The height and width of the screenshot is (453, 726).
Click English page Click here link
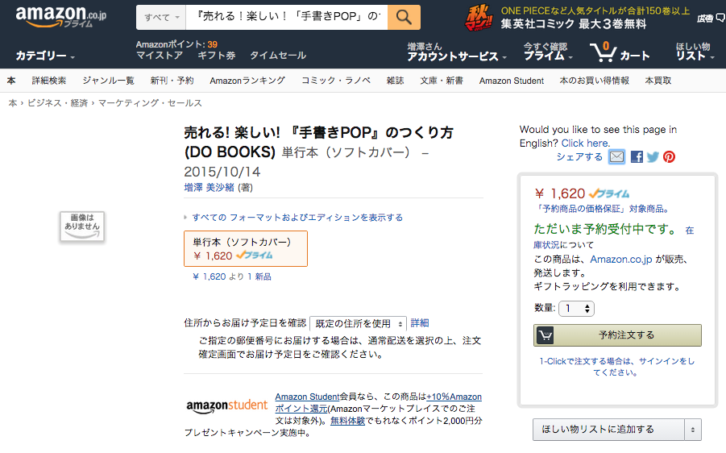pyautogui.click(x=585, y=143)
